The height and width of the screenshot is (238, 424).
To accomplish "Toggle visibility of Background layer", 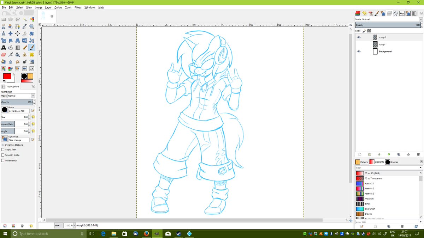I will [359, 51].
